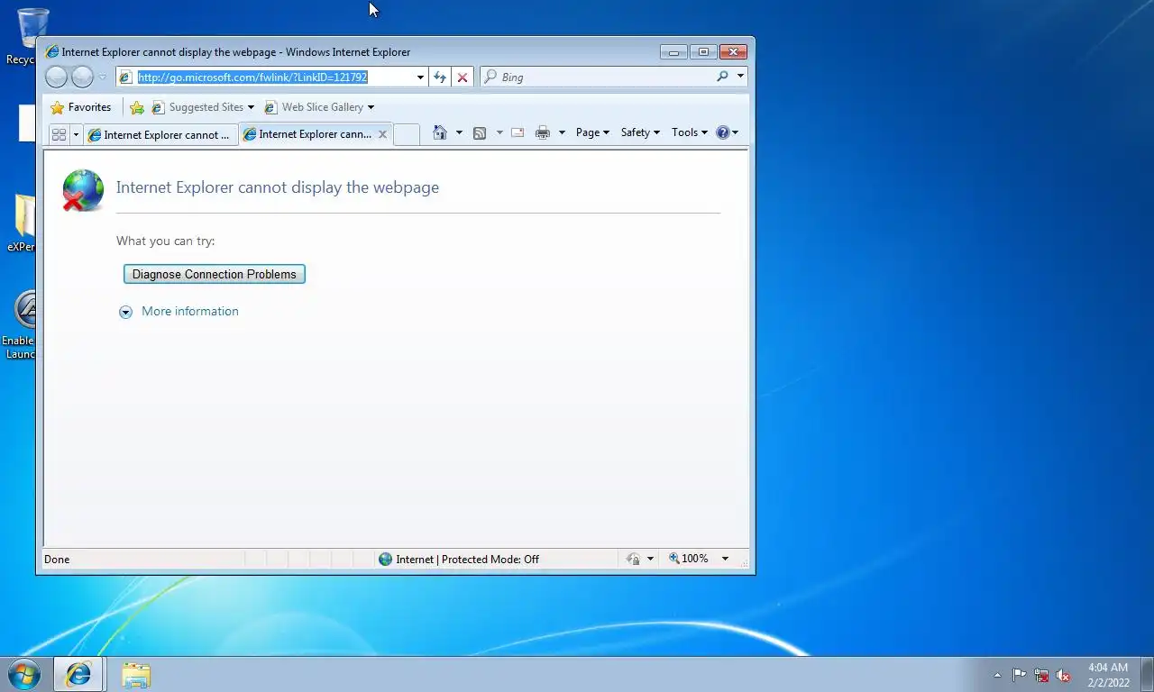Click the Read Mail envelope icon
Screen dimensions: 1154x692
517,132
